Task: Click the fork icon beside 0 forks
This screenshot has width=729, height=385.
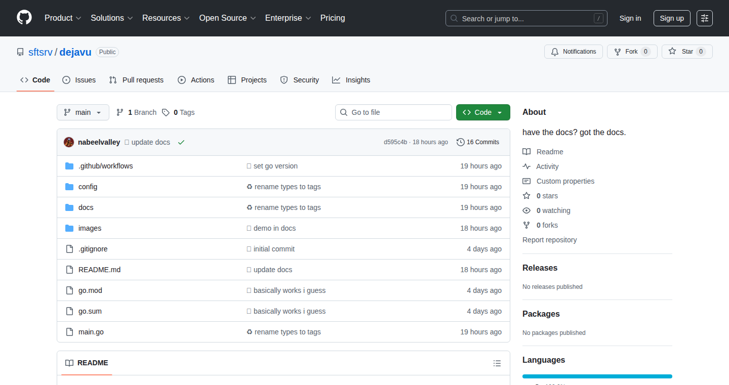Action: 526,225
